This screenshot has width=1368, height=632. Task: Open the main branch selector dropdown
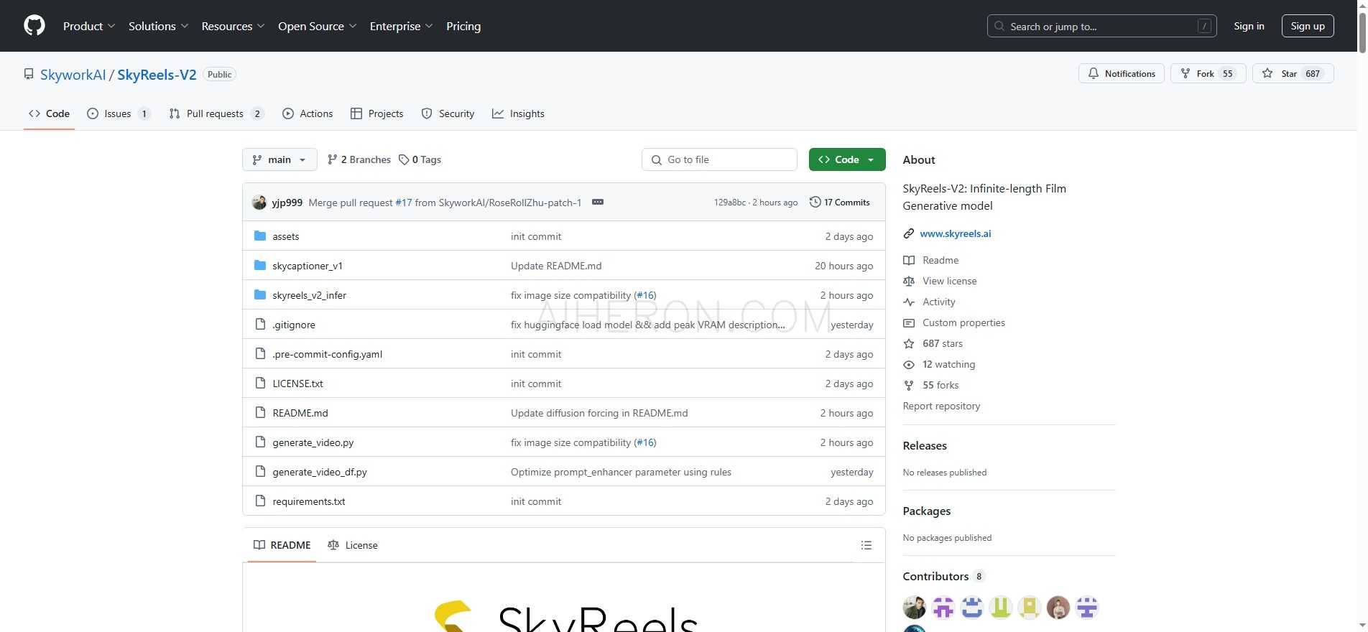(279, 159)
